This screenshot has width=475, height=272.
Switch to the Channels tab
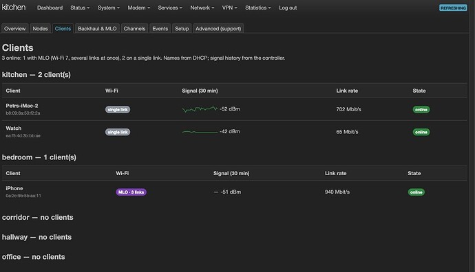(x=134, y=29)
